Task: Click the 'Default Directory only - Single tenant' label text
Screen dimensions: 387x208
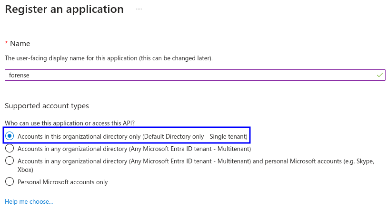Action: pyautogui.click(x=132, y=136)
